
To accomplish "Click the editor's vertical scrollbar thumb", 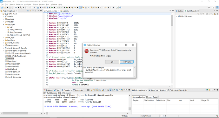I will click(172, 20).
